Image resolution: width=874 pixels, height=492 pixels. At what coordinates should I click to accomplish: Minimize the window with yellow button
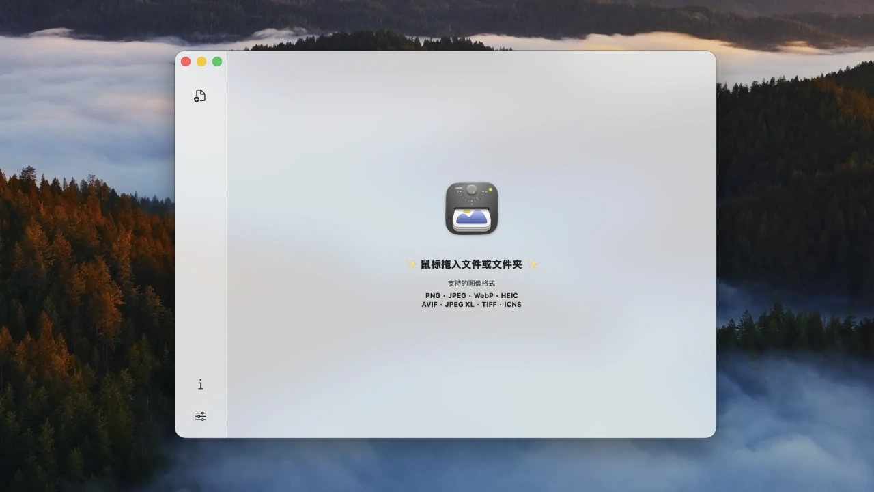click(201, 61)
